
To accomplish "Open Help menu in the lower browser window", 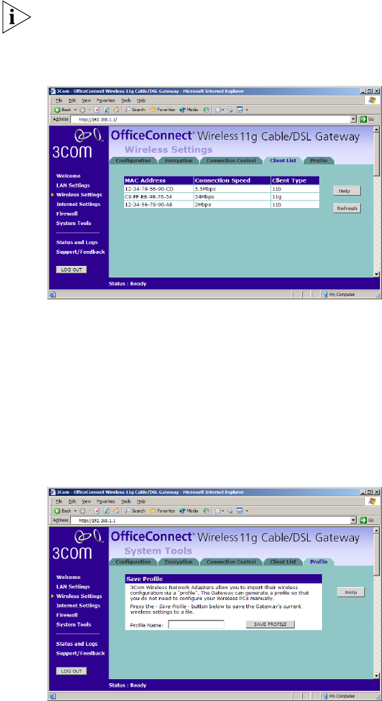I will (x=141, y=502).
